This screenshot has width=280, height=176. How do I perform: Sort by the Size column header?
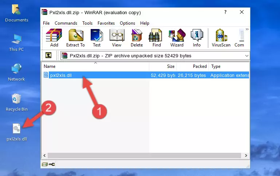(163, 66)
